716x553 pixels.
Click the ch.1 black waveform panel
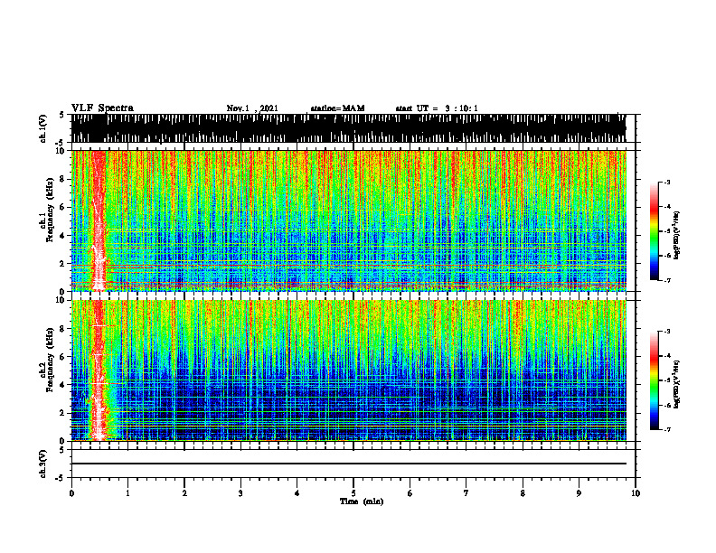pyautogui.click(x=348, y=128)
